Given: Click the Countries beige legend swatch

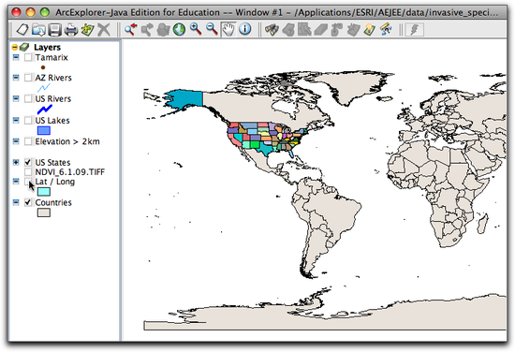Looking at the screenshot, I should pos(44,213).
